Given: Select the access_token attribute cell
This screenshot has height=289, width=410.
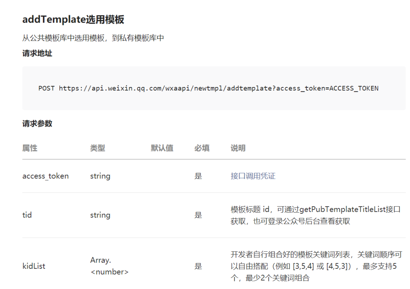Looking at the screenshot, I should coord(46,176).
